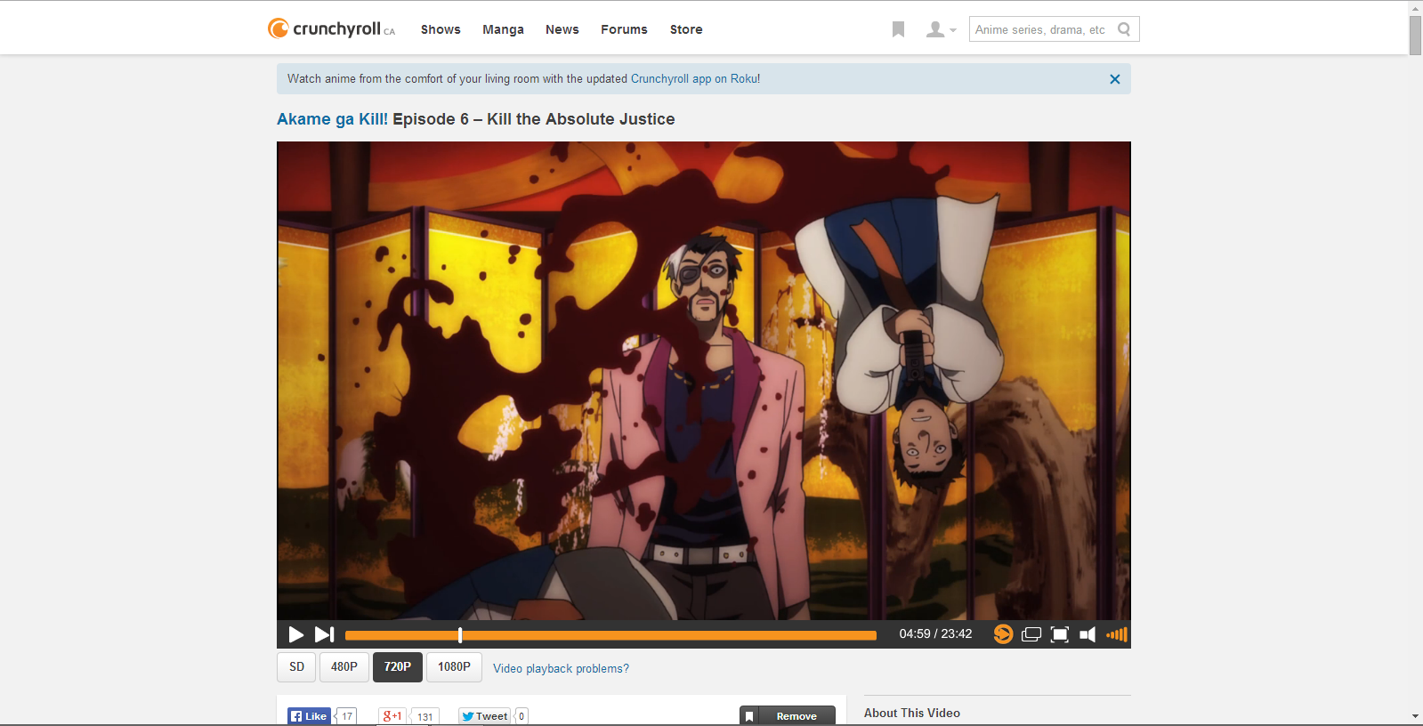Select 1080P video quality
The image size is (1423, 726).
pos(454,667)
